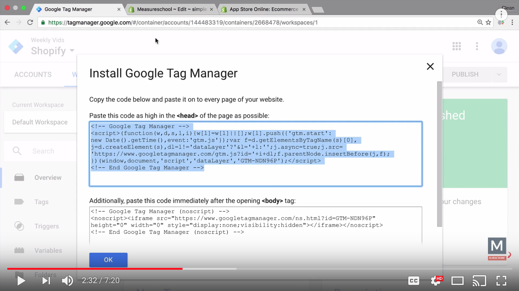Skip to the next video
Image resolution: width=519 pixels, height=291 pixels.
click(x=46, y=281)
